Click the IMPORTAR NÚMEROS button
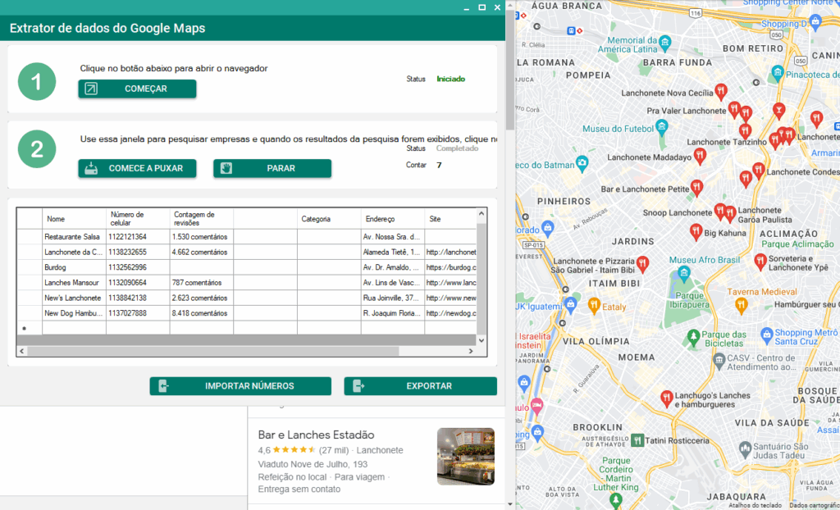 pos(240,386)
